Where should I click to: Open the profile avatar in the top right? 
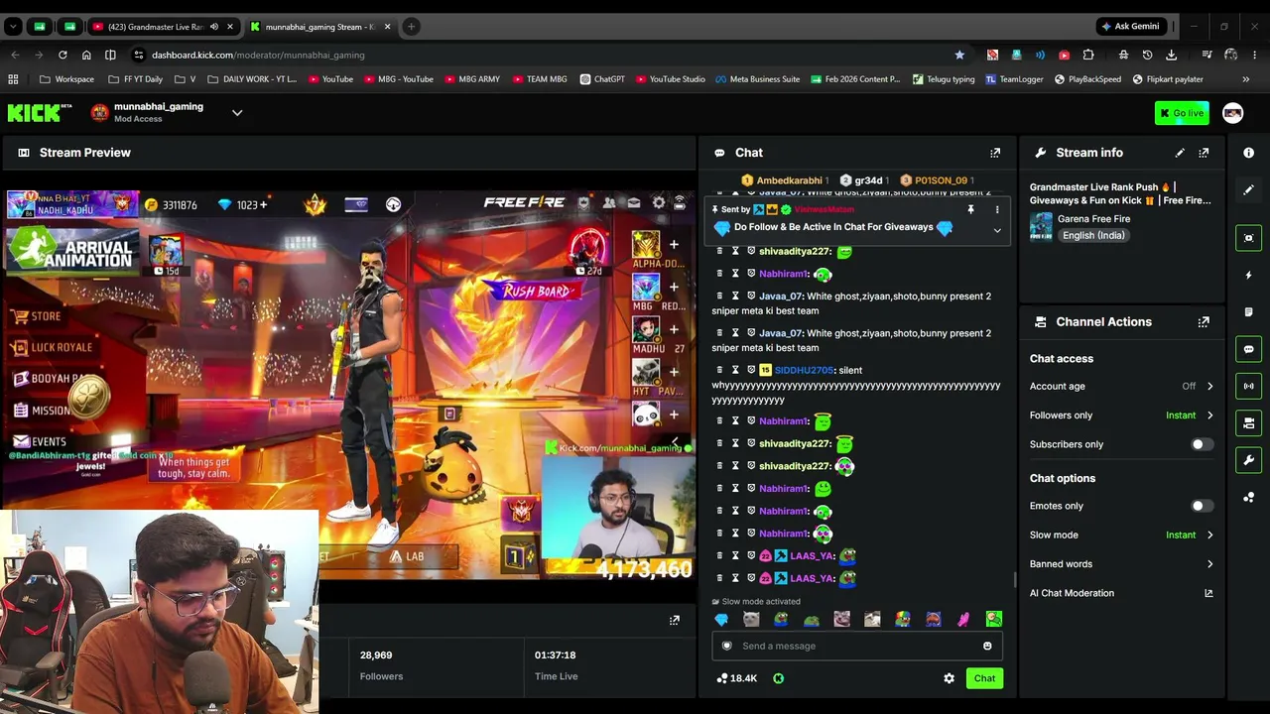(x=1232, y=113)
